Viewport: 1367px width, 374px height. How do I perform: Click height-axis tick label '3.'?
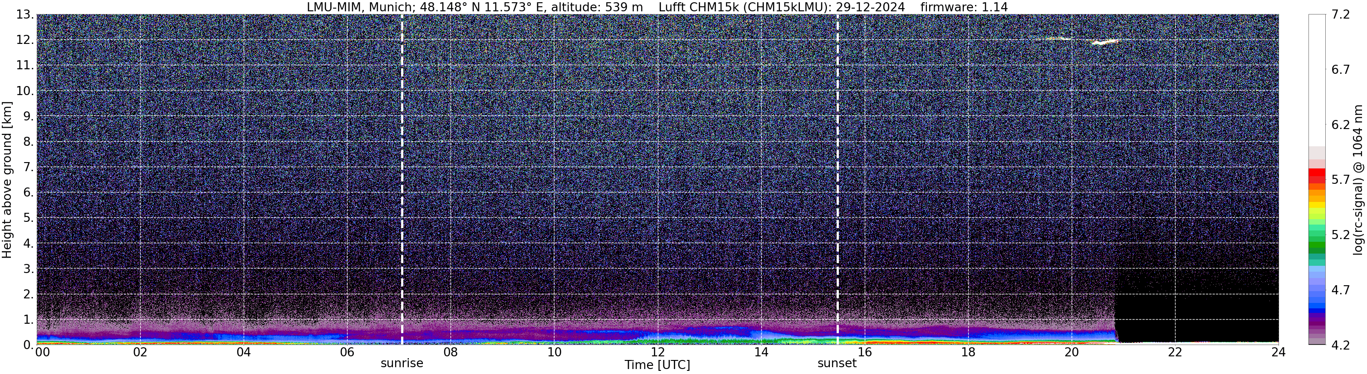29,269
